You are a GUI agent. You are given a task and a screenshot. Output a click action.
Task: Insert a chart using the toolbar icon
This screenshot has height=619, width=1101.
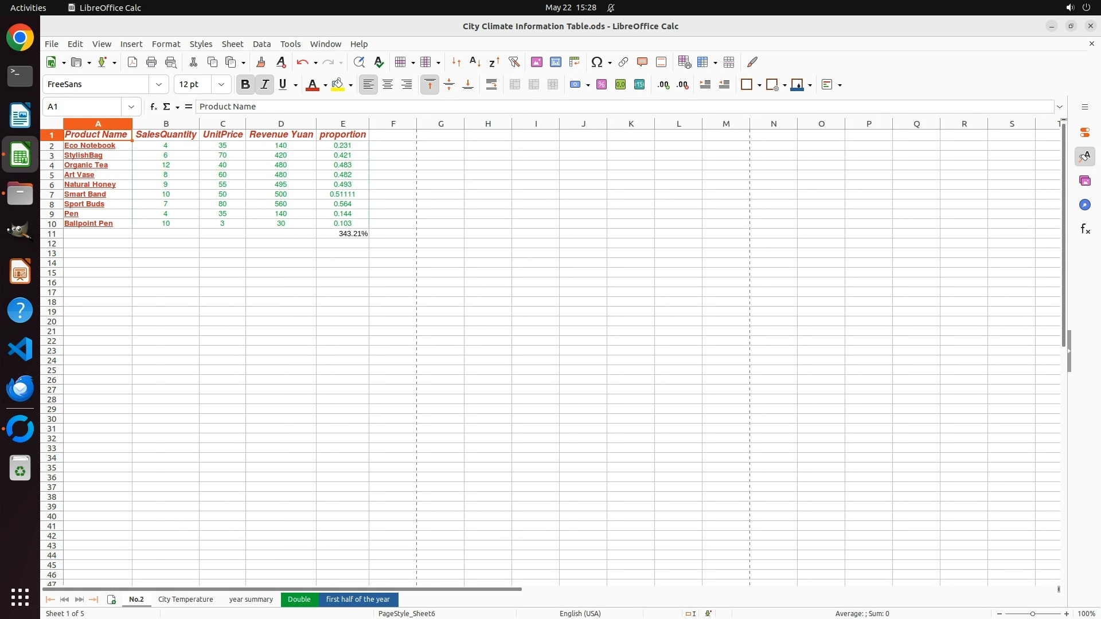click(555, 62)
